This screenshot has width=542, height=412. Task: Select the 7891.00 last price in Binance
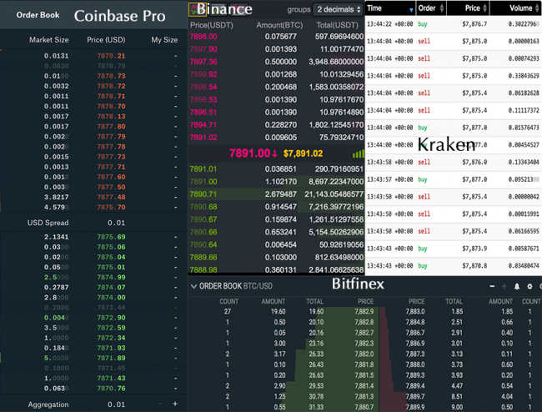click(253, 153)
